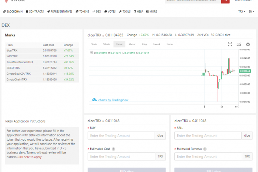The width and height of the screenshot is (258, 172).
Task: Open the chart indicators icon
Action: [x=239, y=44]
